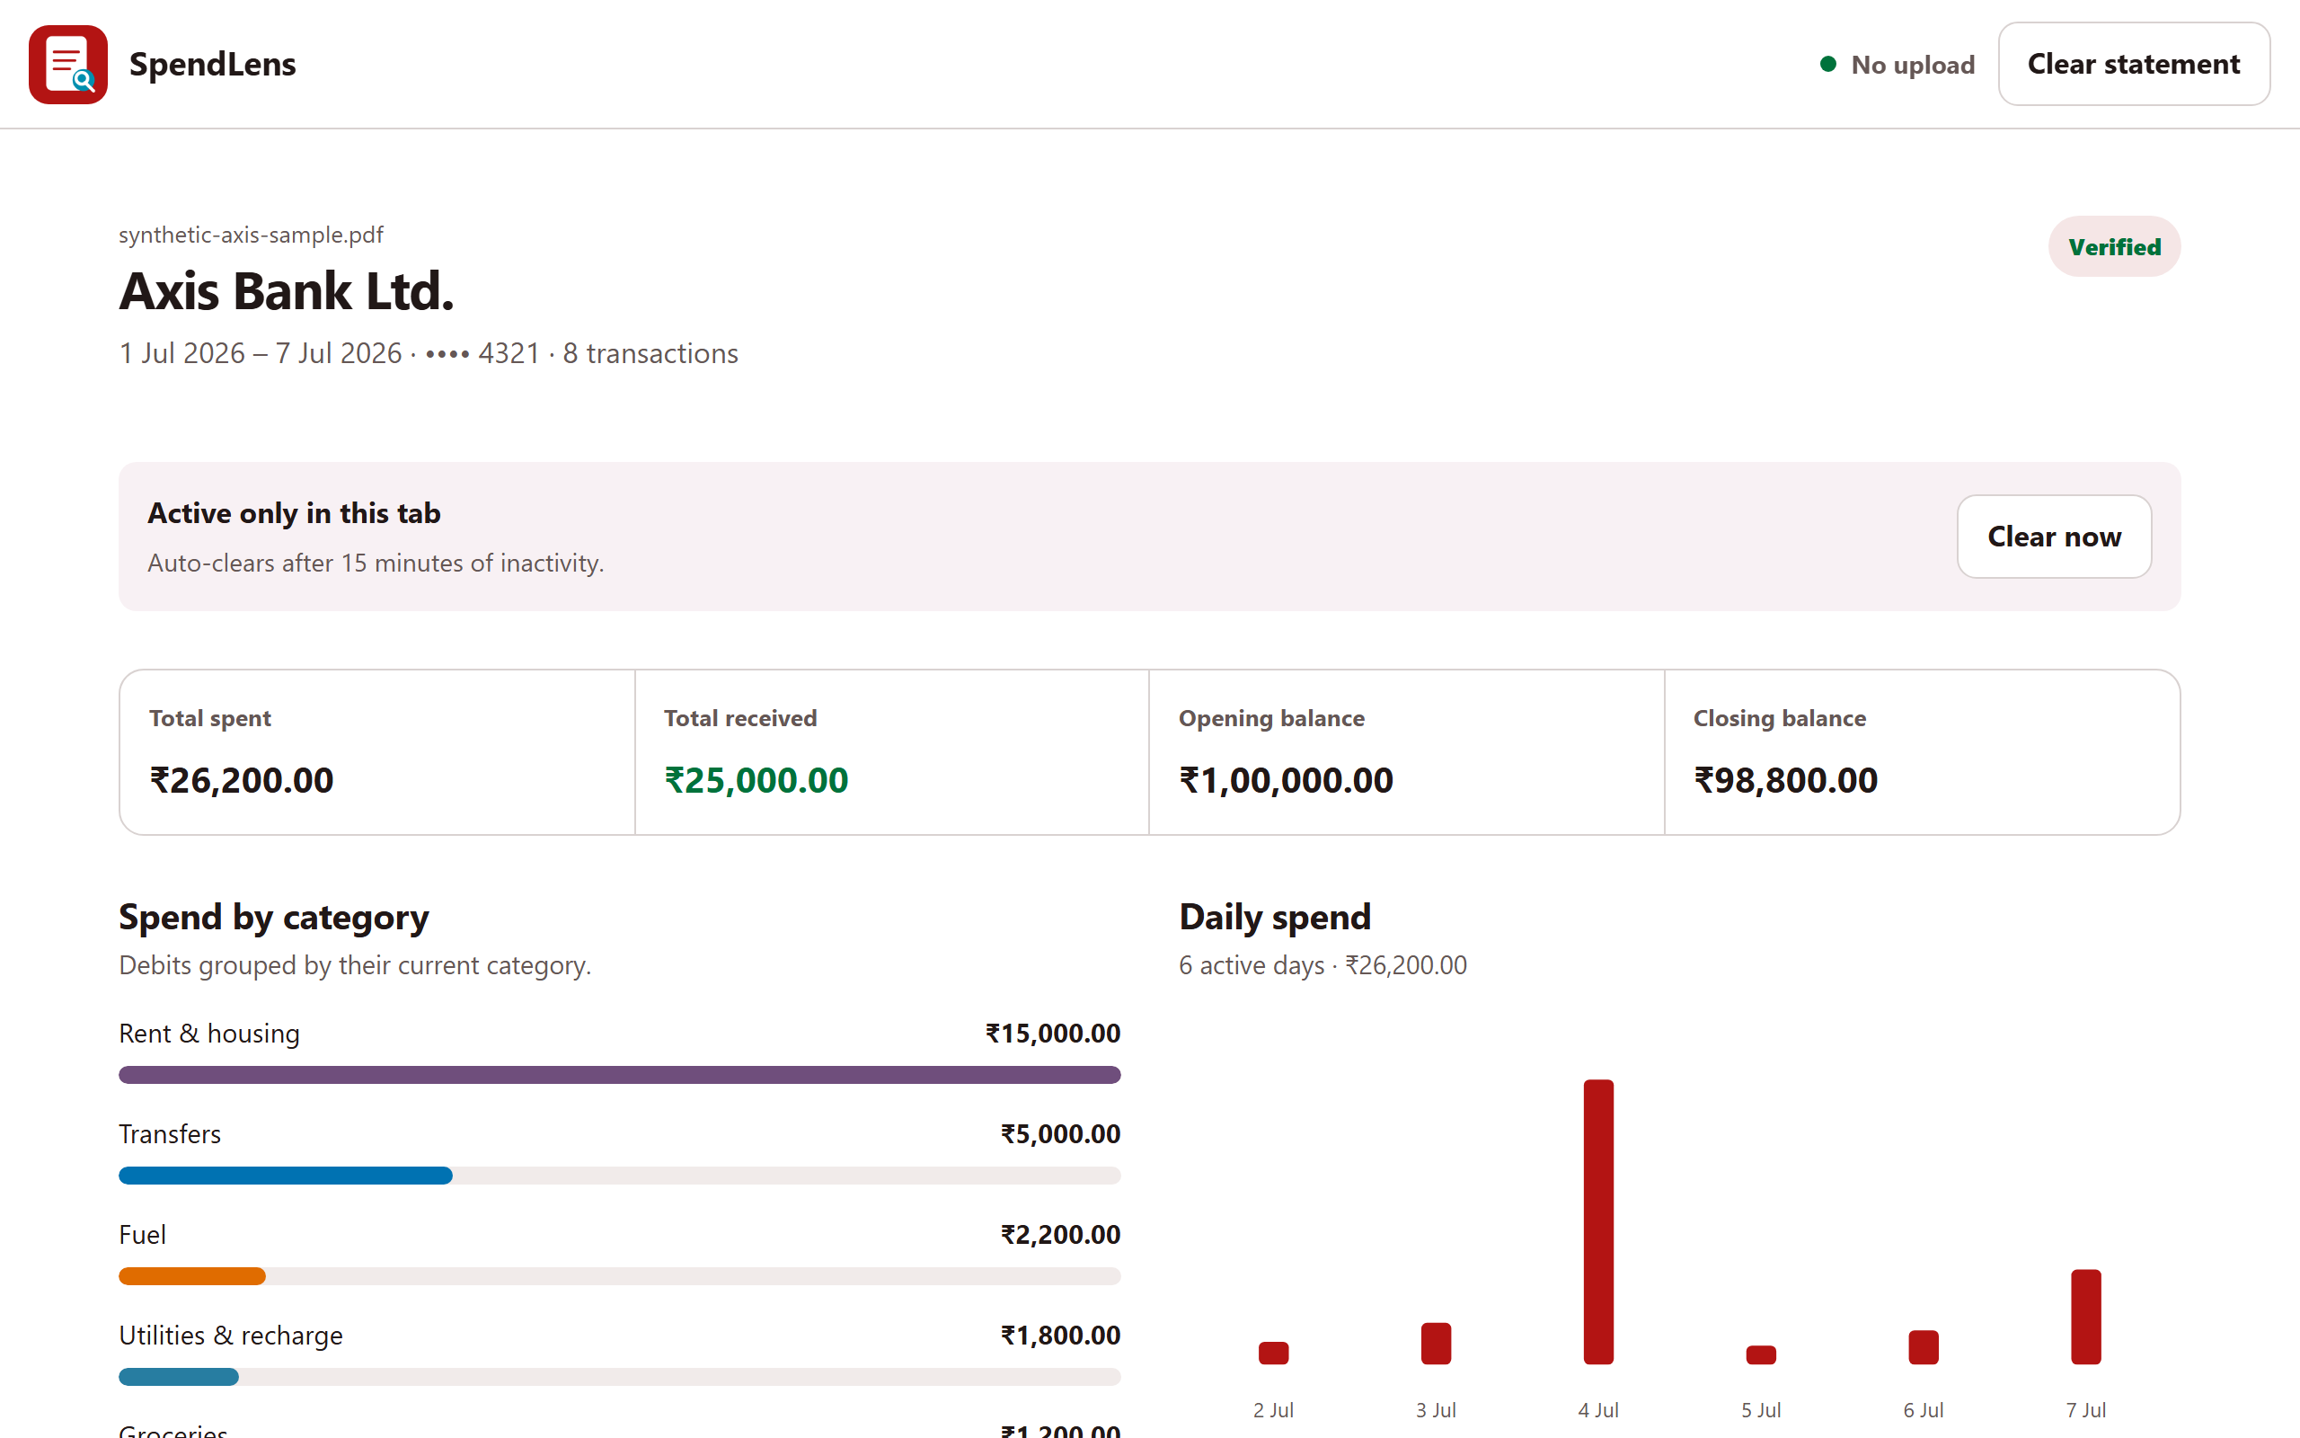Click the tall 4 Jul spend bar
This screenshot has height=1438, width=2300.
(x=1598, y=1221)
